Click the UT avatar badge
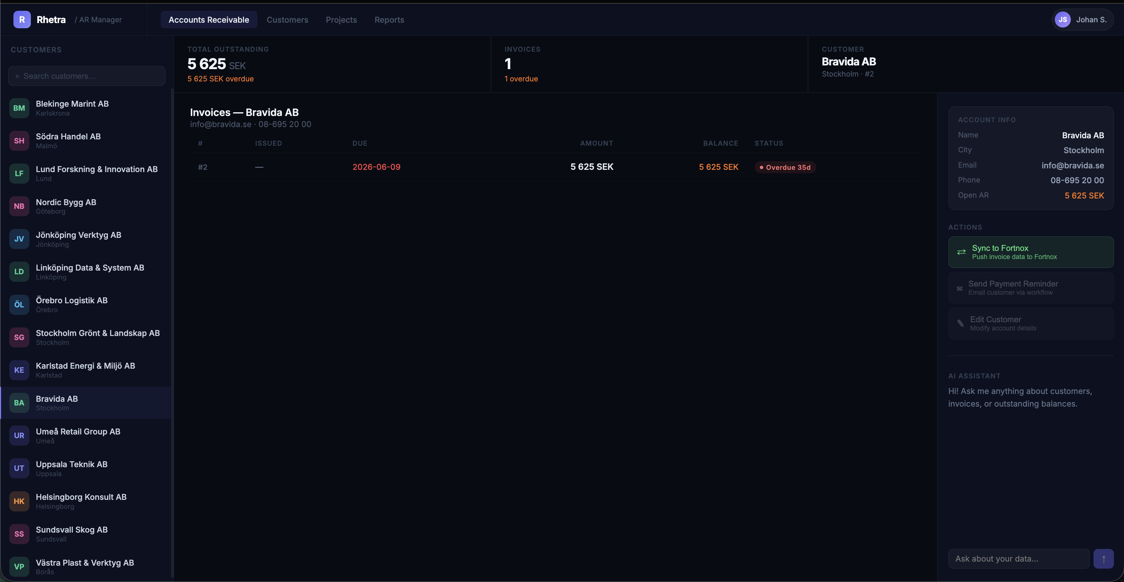The height and width of the screenshot is (582, 1124). coord(19,468)
